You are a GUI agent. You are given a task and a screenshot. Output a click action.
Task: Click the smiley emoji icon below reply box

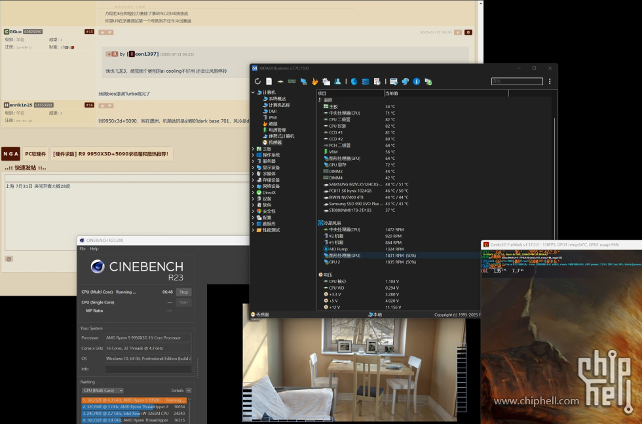click(x=9, y=259)
